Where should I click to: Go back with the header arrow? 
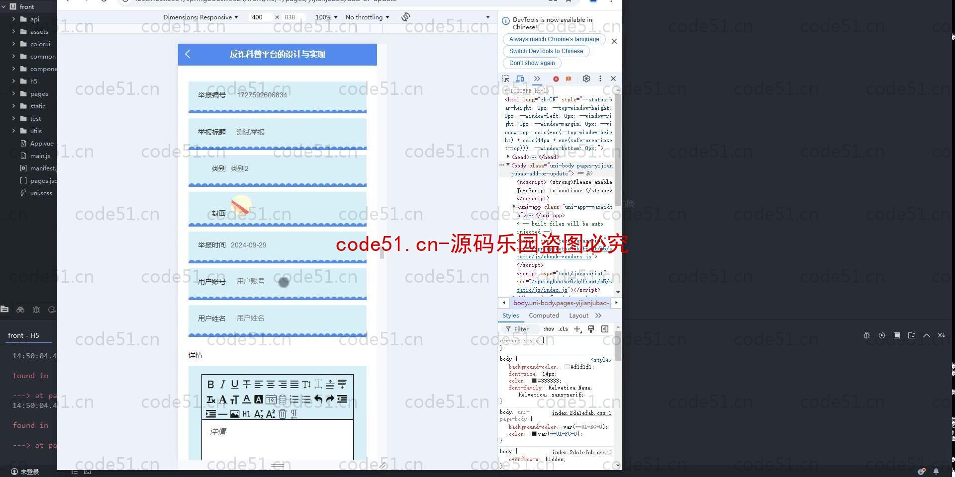(188, 54)
